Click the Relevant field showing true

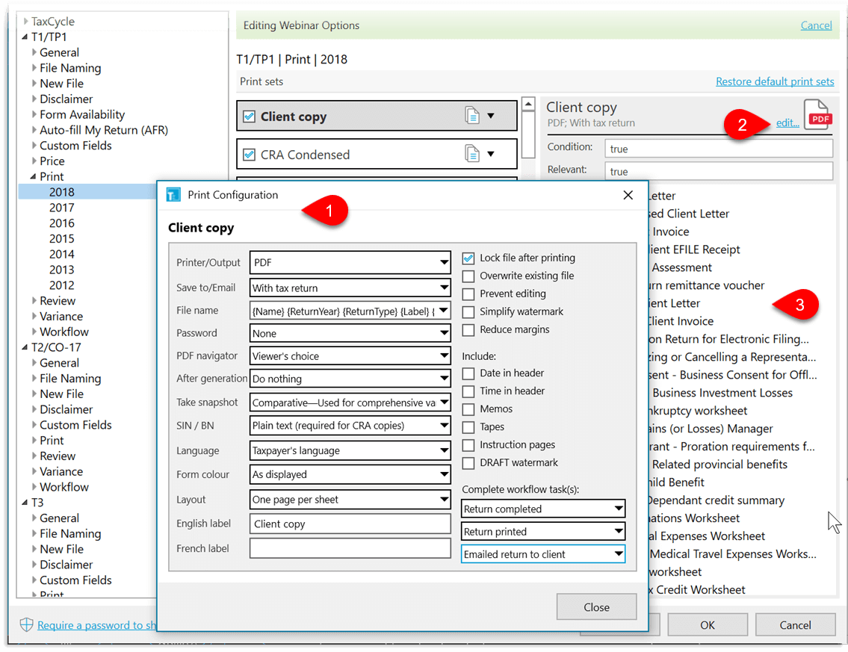(x=719, y=171)
